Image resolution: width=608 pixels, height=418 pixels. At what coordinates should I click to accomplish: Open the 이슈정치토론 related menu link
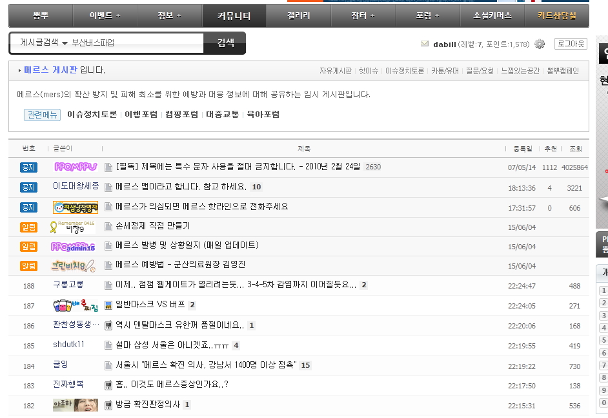[92, 115]
